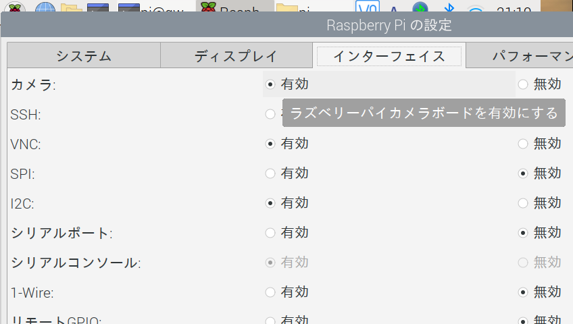Enable シリアルポート with 有効
Viewport: 573px width, 324px height.
click(270, 233)
